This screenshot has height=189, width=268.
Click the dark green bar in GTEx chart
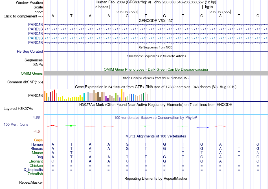(x=143, y=97)
